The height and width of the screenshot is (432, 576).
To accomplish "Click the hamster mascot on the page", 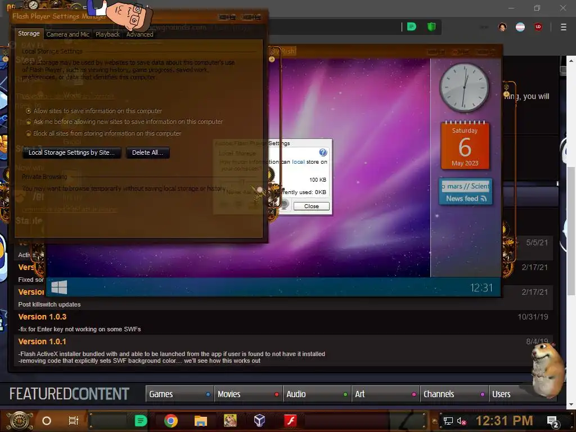I will 547,371.
